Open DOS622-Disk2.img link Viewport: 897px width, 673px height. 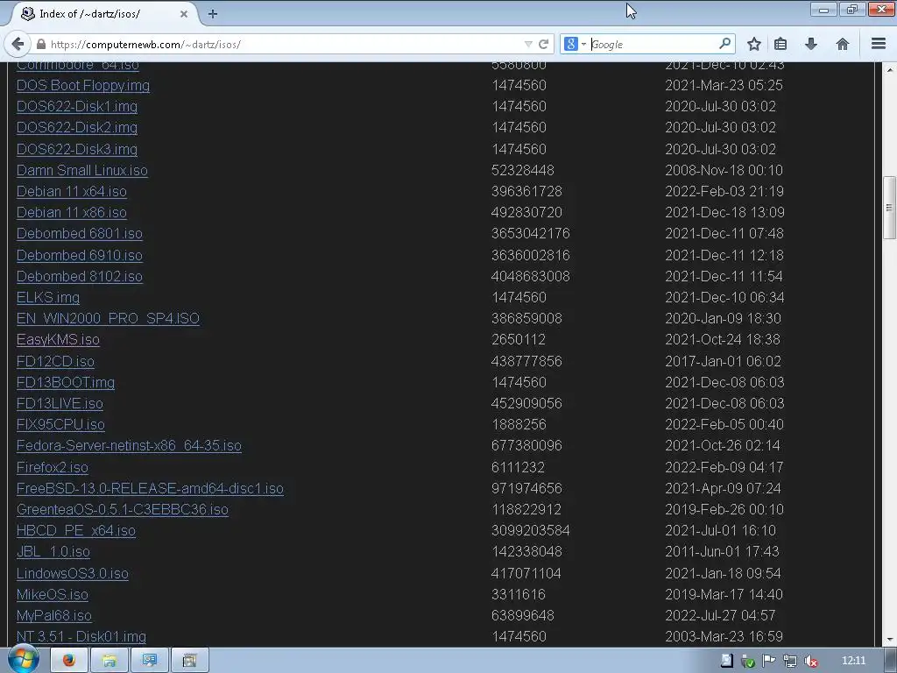77,128
